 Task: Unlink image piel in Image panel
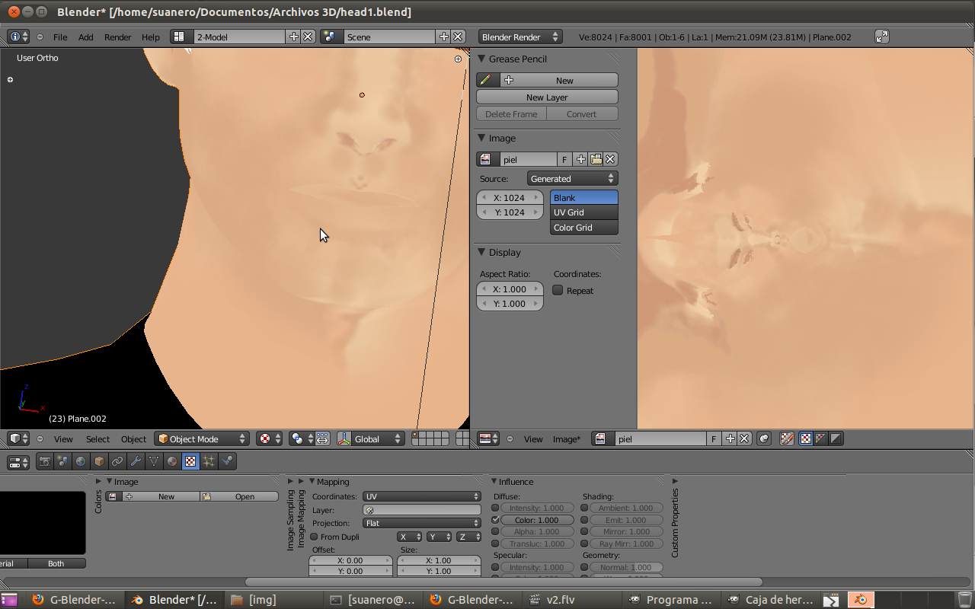click(611, 159)
